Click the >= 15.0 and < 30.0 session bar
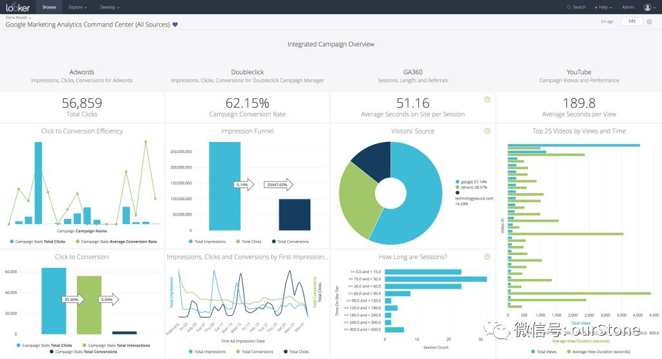 tap(436, 279)
